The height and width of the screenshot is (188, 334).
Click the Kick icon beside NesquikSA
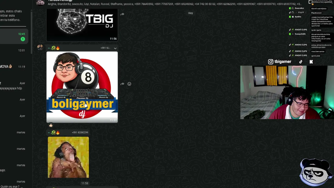point(290,34)
